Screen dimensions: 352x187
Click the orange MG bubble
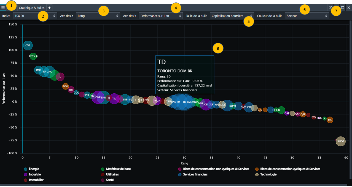coord(330,120)
